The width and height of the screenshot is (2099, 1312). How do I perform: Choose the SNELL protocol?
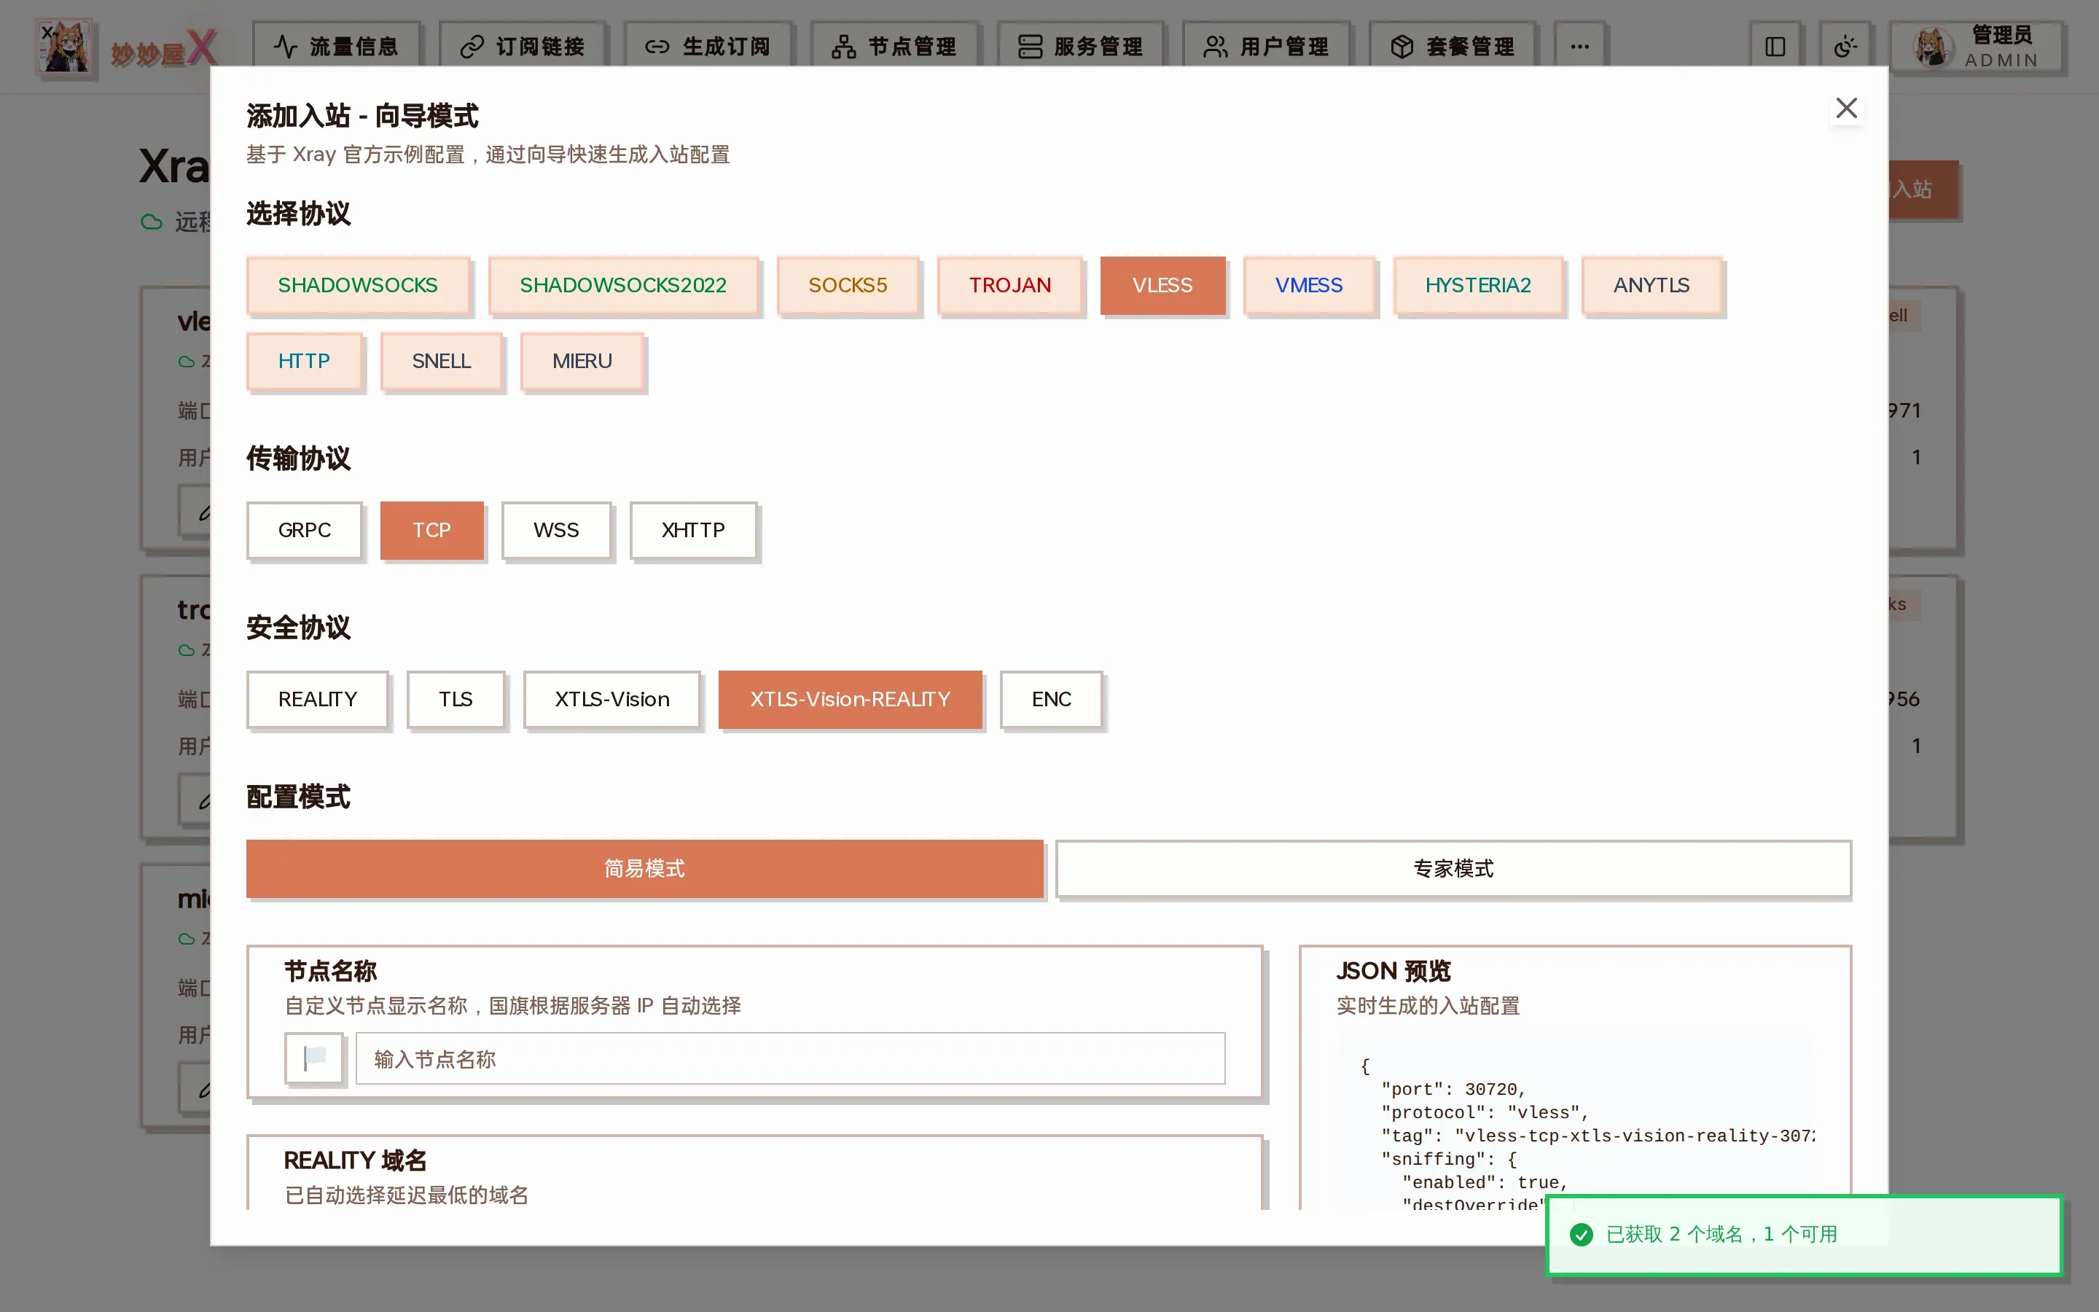441,361
